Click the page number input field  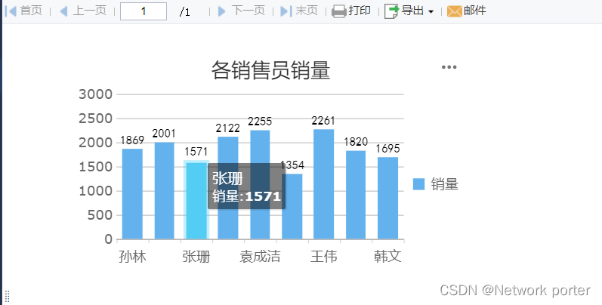[144, 11]
